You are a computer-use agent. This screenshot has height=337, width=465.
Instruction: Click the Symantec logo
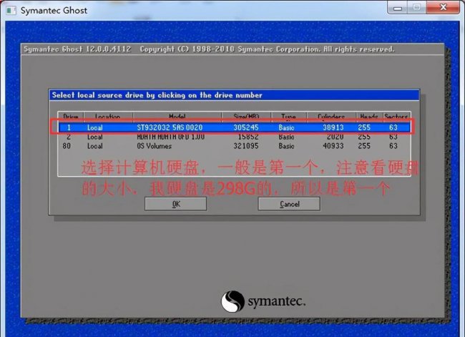[263, 301]
